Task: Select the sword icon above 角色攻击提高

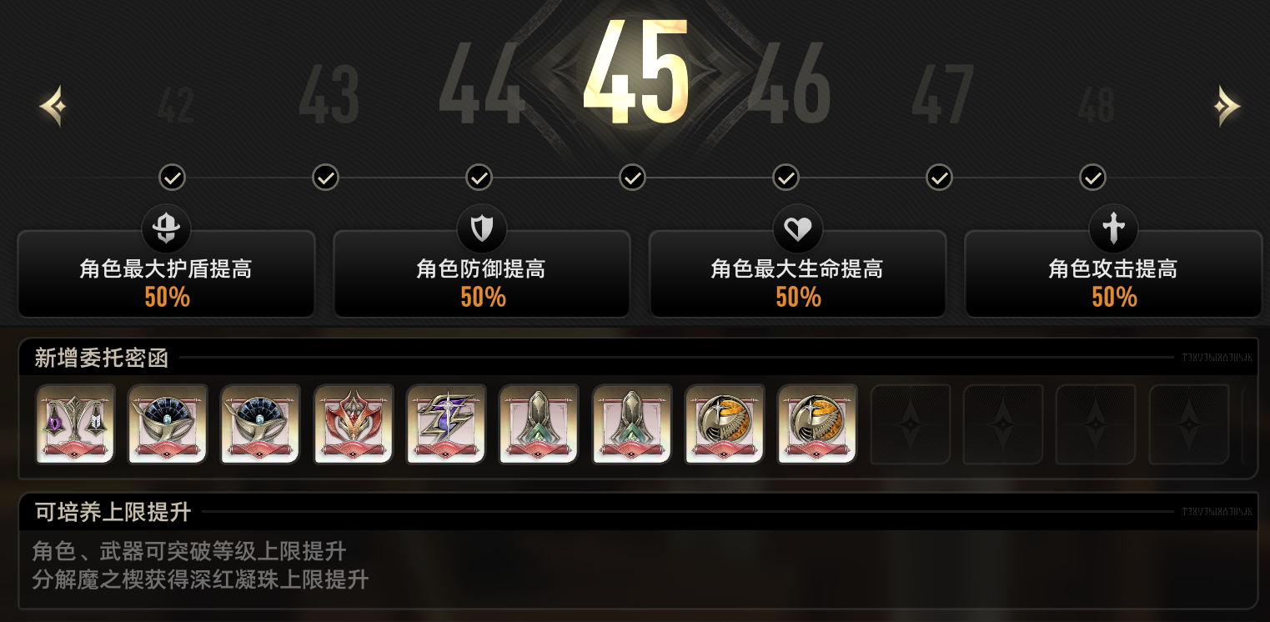Action: (x=1113, y=228)
